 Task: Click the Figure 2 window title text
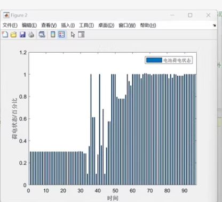19,15
